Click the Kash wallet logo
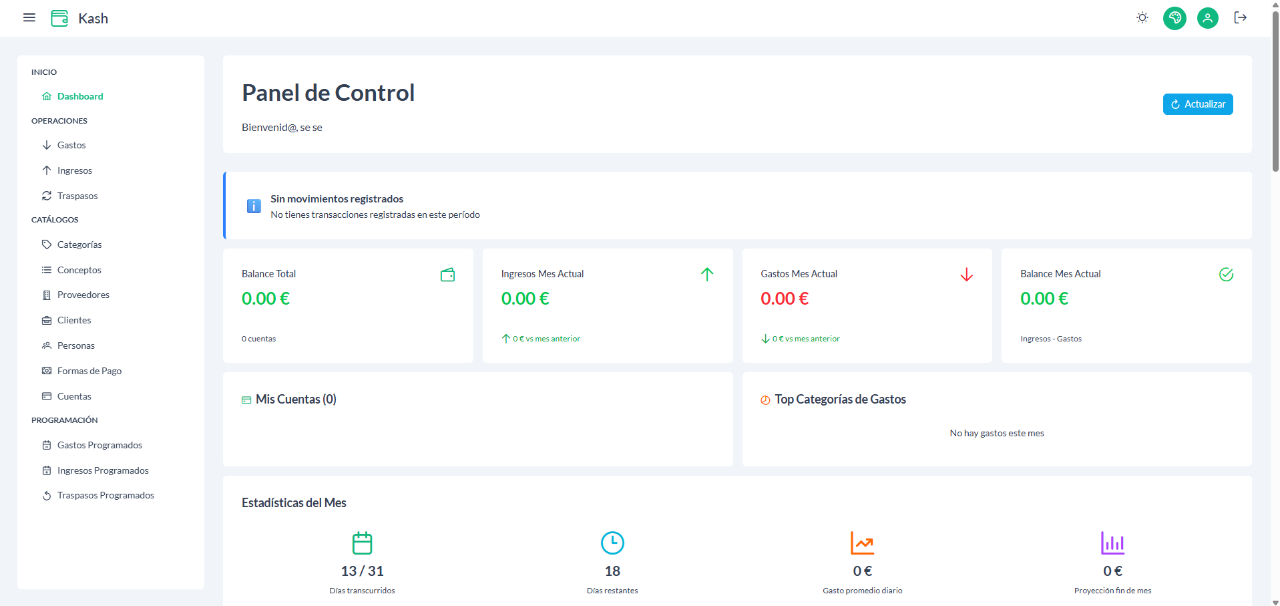 [59, 18]
